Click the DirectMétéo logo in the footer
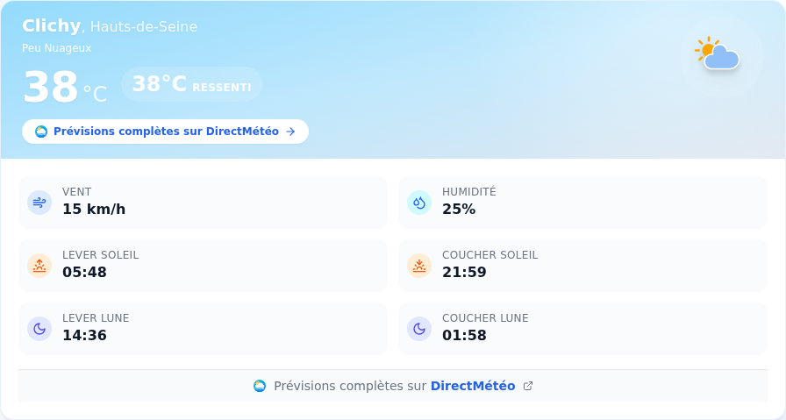Viewport: 786px width, 420px height. (x=260, y=386)
